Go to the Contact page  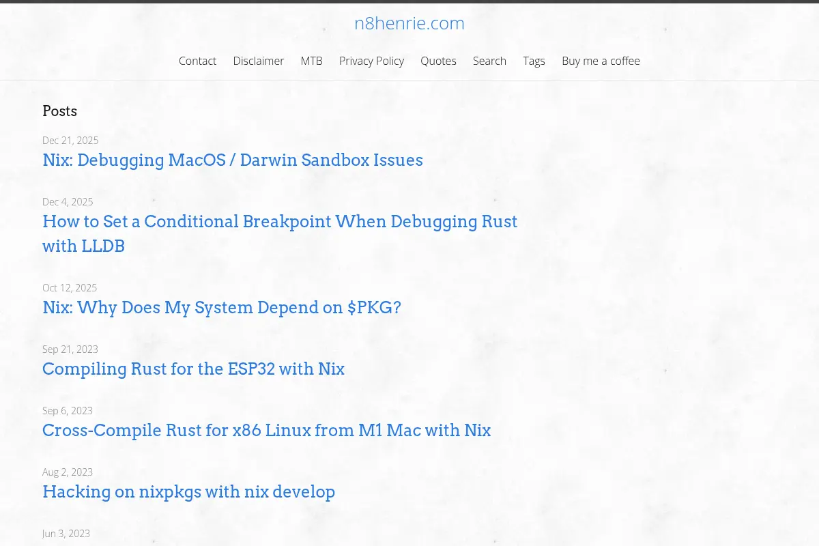click(197, 61)
